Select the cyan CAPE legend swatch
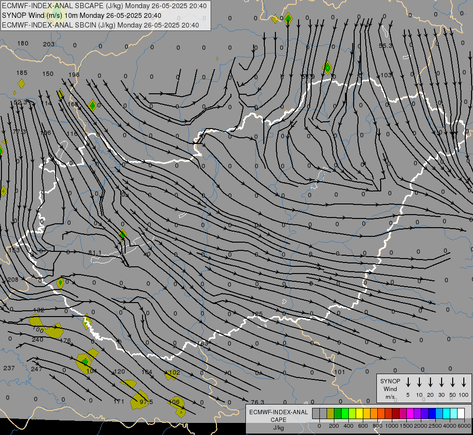This screenshot has height=435, width=473. coord(446,414)
